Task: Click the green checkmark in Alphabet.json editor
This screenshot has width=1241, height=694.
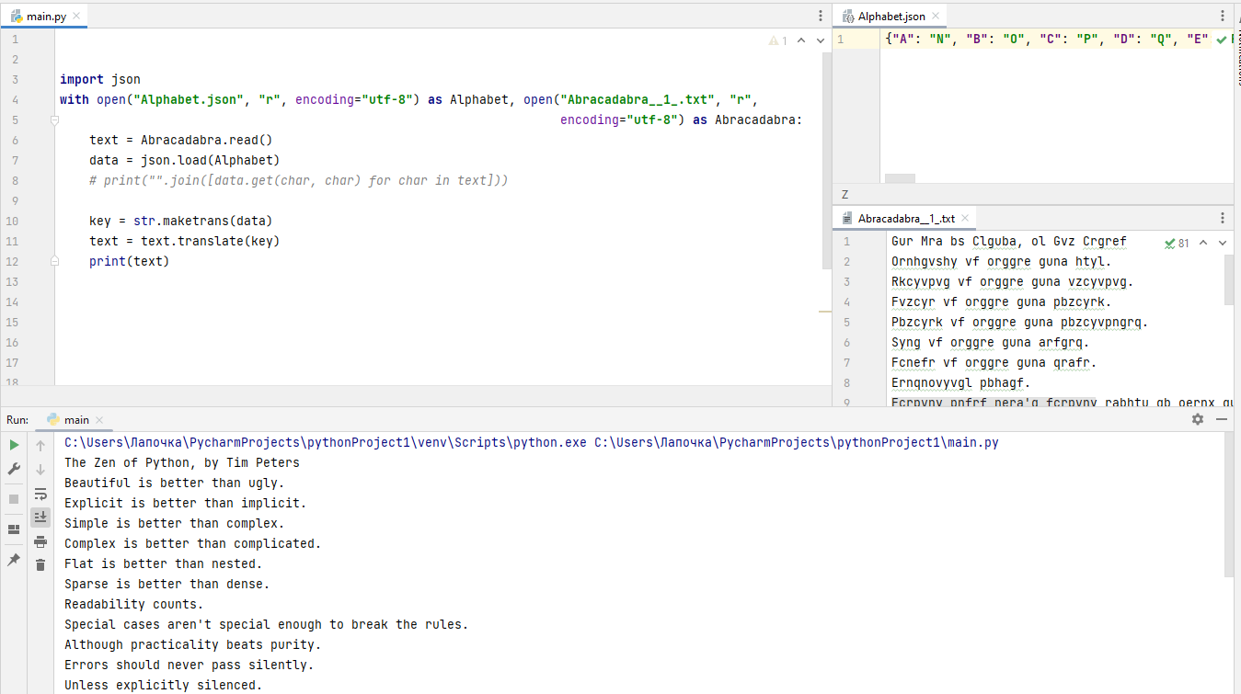Action: point(1221,40)
